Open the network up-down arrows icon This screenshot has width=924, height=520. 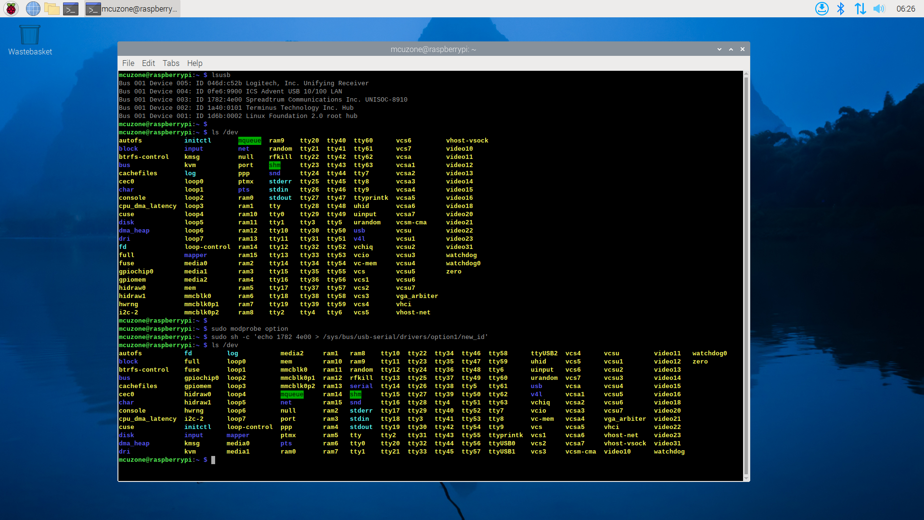[x=860, y=9]
